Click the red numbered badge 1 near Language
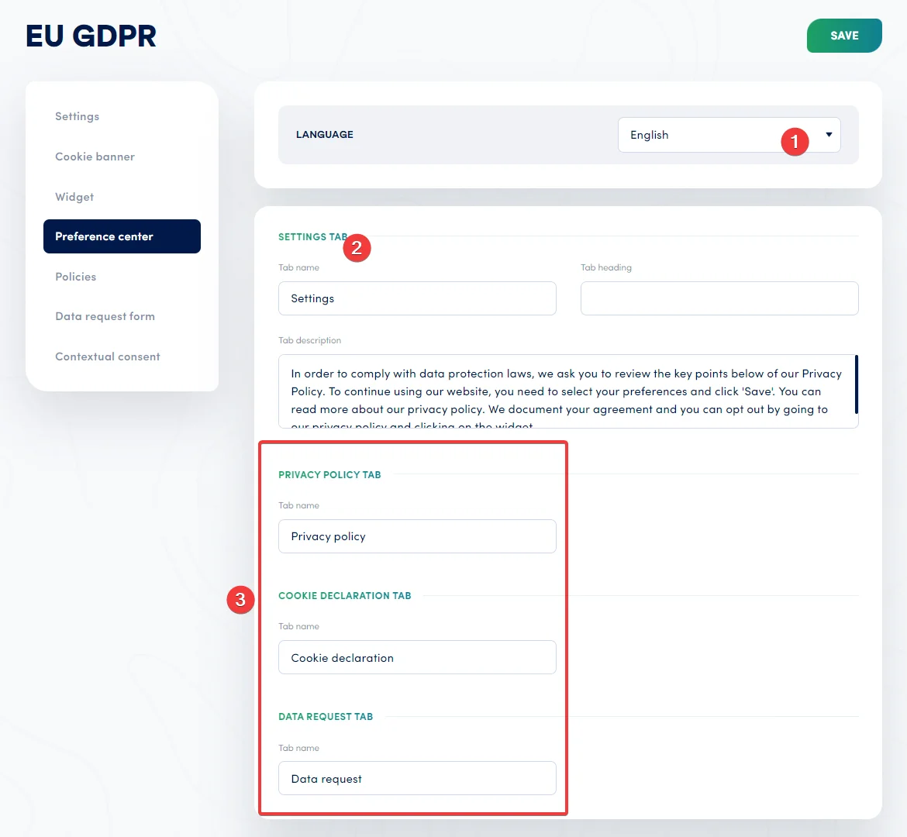The height and width of the screenshot is (837, 907). point(795,142)
